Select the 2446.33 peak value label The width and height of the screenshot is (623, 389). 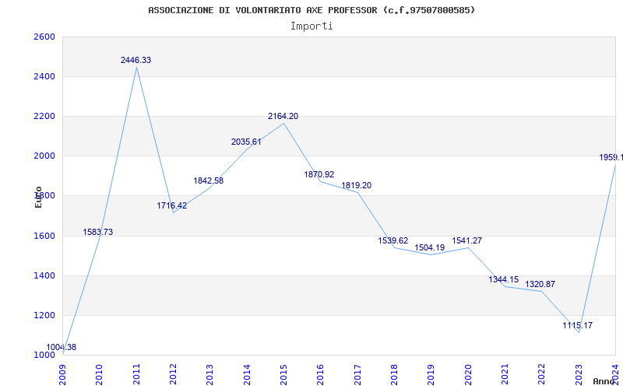(136, 60)
